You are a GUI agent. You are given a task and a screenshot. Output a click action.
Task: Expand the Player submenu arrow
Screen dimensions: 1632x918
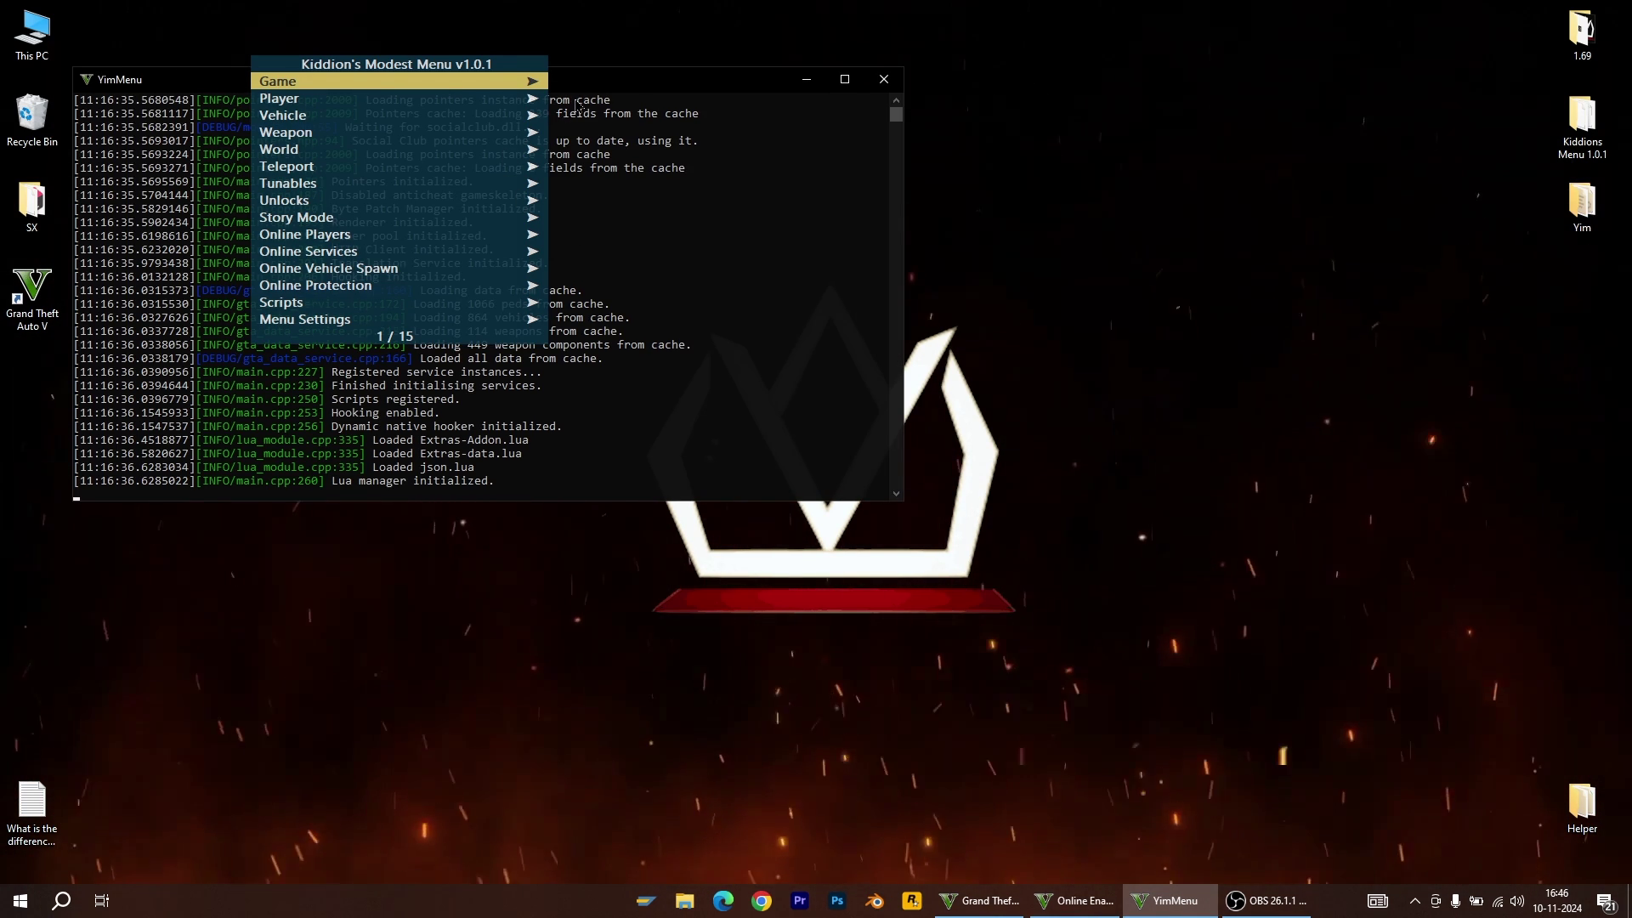point(532,99)
